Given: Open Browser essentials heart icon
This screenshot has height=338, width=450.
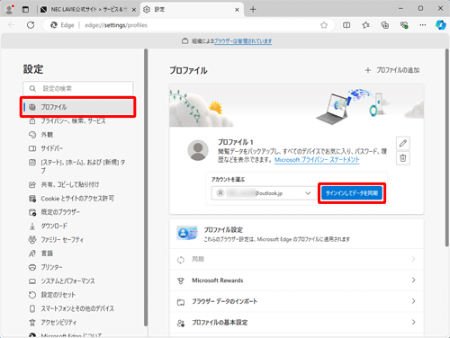Looking at the screenshot, I should pos(404,25).
